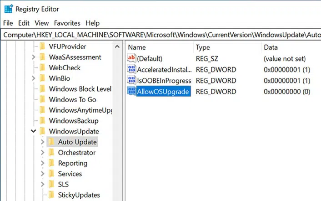Click the Registry Editor app icon in title bar
Screen dimensions: 321x201
click(8, 9)
